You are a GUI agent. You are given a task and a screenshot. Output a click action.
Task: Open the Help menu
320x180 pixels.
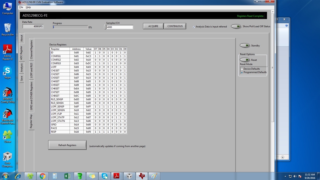point(28,7)
